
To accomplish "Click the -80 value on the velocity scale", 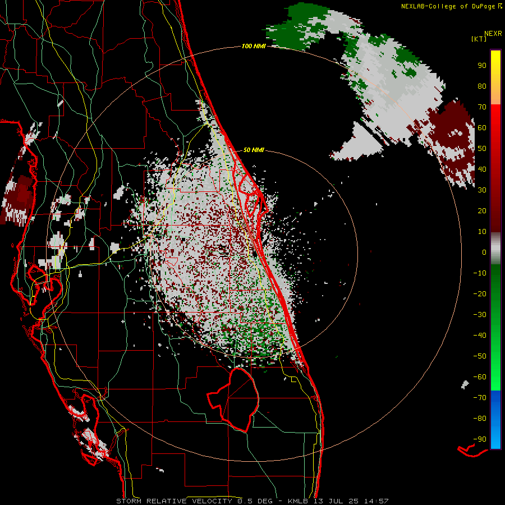I will coord(480,419).
